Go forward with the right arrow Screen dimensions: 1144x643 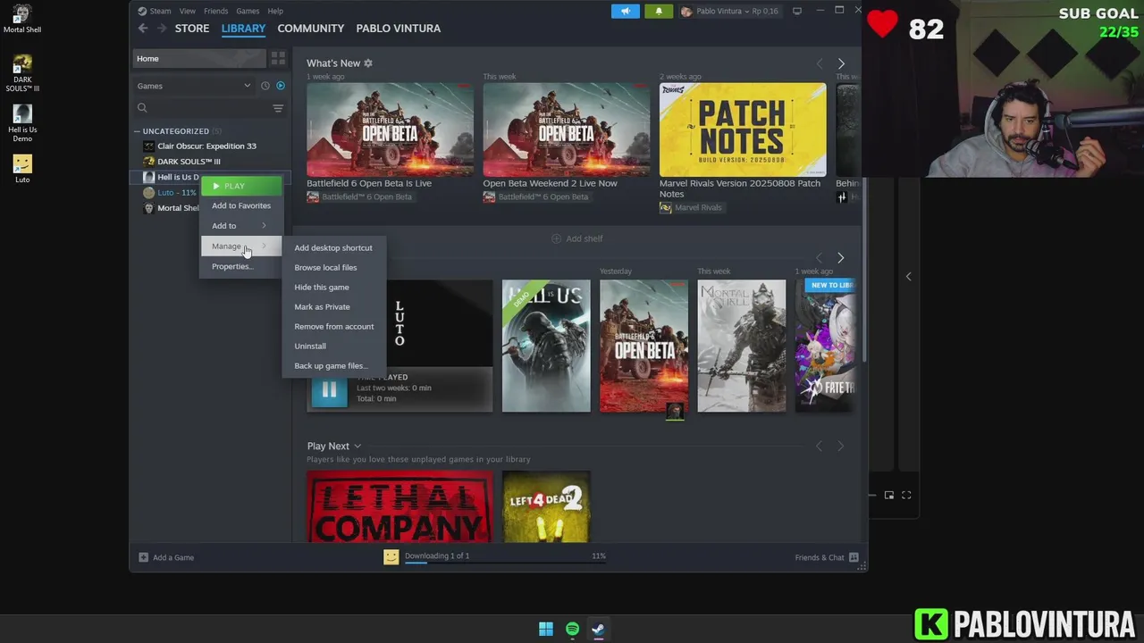[x=162, y=29]
